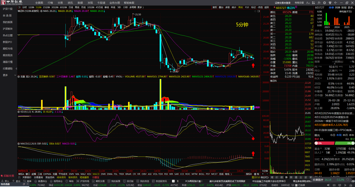
Task: Open 普通持仓 in bottom toolbar
Action: (41, 181)
